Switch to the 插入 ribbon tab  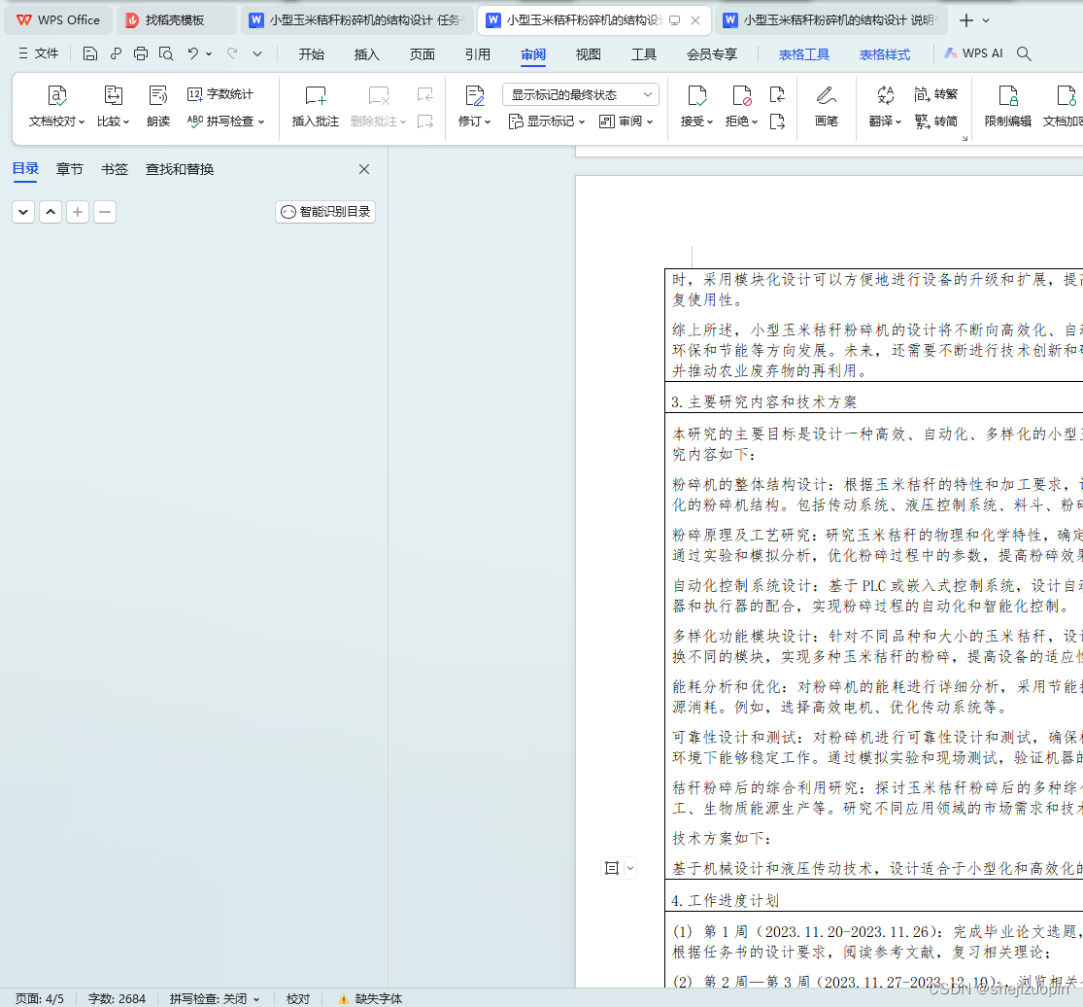366,54
